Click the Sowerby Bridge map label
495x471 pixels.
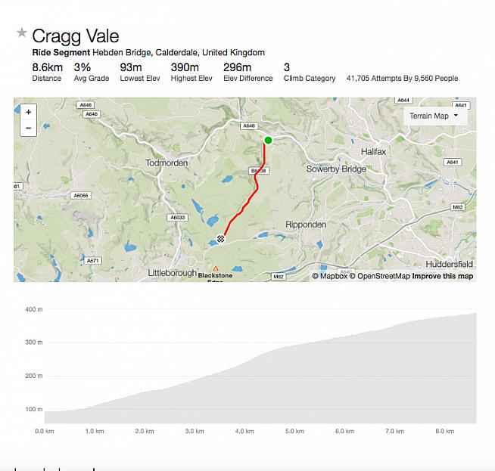coord(336,169)
